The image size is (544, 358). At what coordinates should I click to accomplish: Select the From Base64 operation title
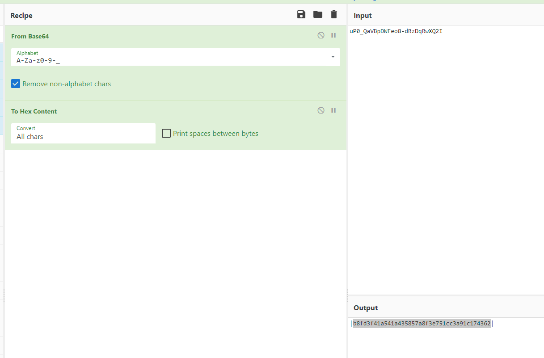click(x=30, y=36)
